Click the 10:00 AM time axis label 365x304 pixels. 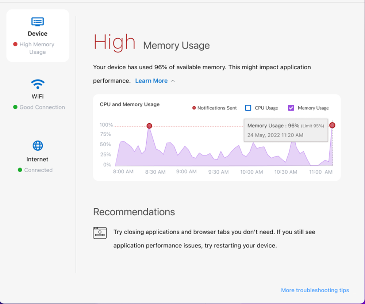251,172
